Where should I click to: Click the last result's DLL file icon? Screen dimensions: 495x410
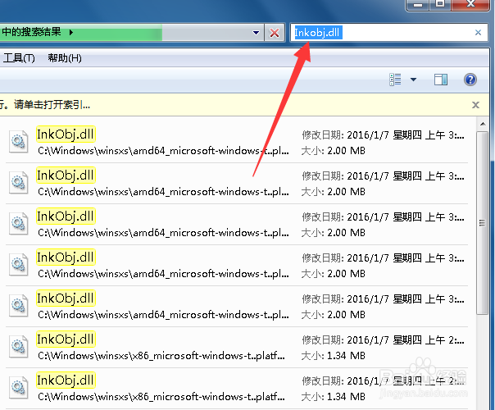(18, 387)
